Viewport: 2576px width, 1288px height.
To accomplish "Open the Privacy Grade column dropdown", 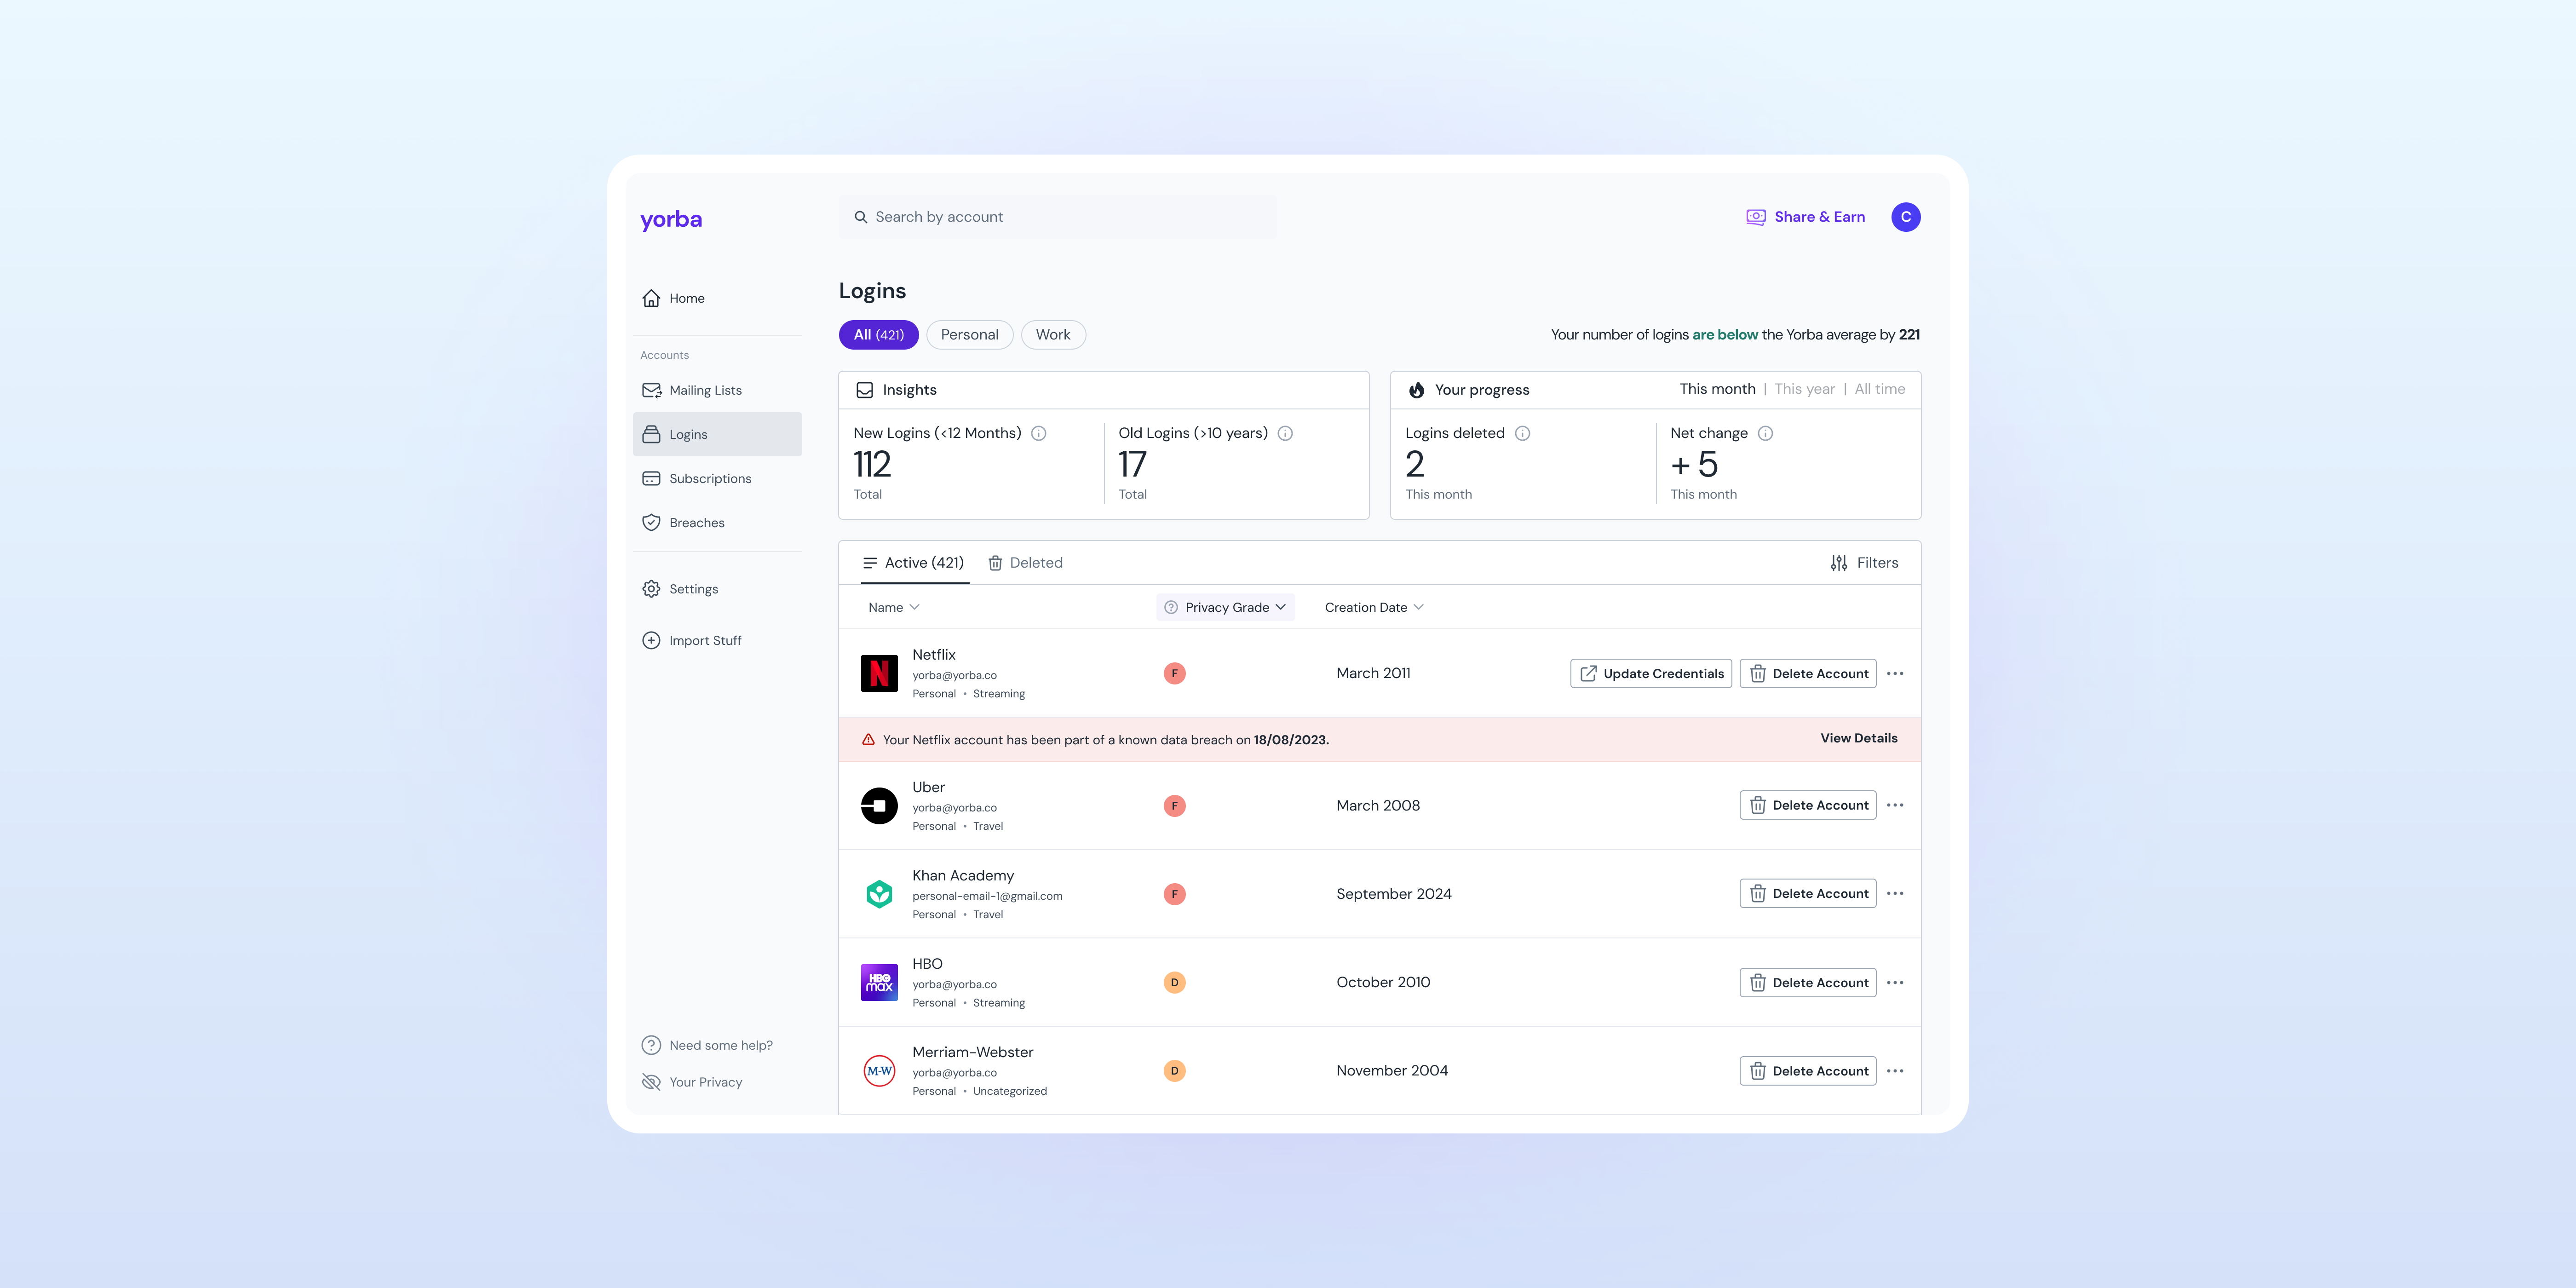I will (x=1226, y=607).
